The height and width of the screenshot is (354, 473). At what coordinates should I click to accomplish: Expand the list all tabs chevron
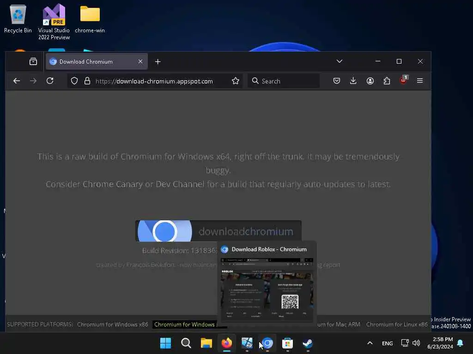point(340,61)
